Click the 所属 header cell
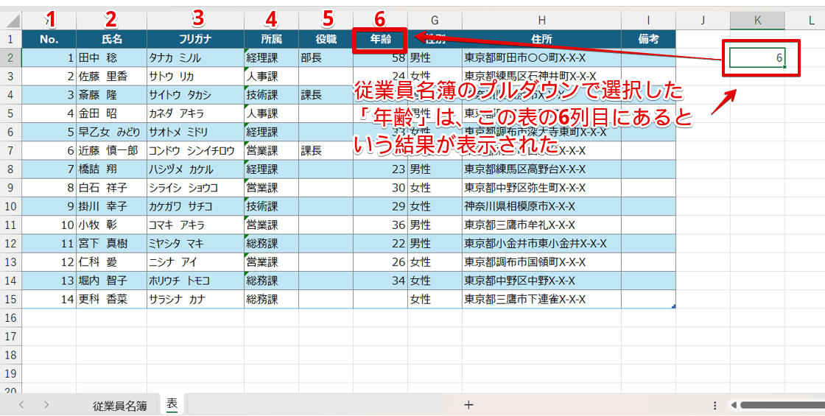The width and height of the screenshot is (825, 416). coord(272,39)
